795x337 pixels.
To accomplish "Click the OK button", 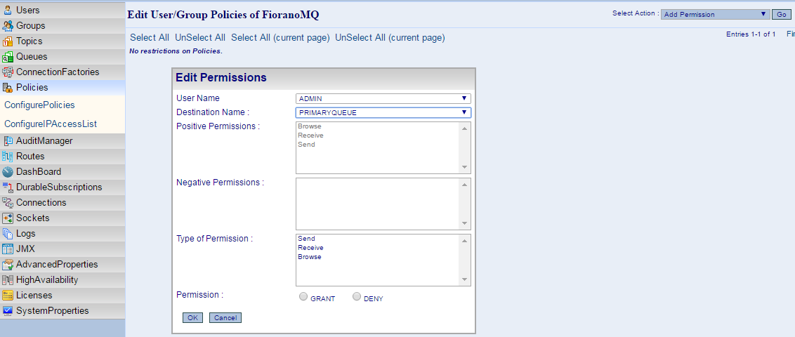I will point(192,318).
